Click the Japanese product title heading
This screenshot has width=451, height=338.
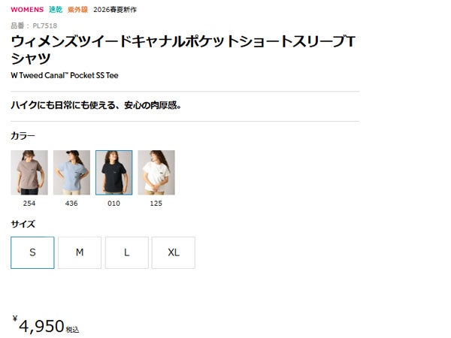point(183,50)
